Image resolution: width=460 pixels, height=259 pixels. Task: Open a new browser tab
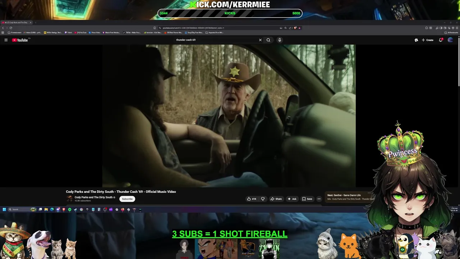[36, 23]
